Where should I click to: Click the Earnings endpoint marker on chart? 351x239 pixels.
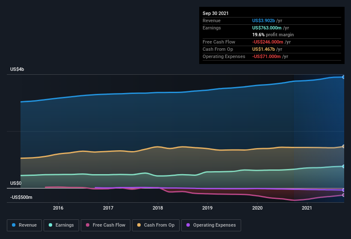click(344, 166)
